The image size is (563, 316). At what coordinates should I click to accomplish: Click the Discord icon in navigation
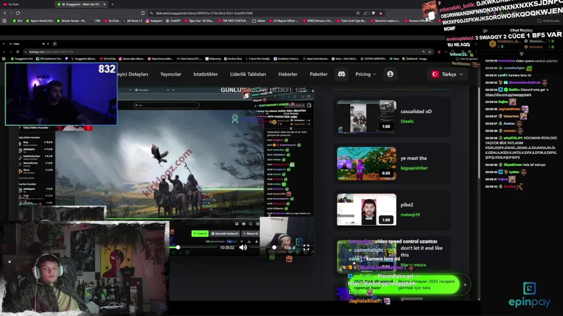click(x=341, y=74)
